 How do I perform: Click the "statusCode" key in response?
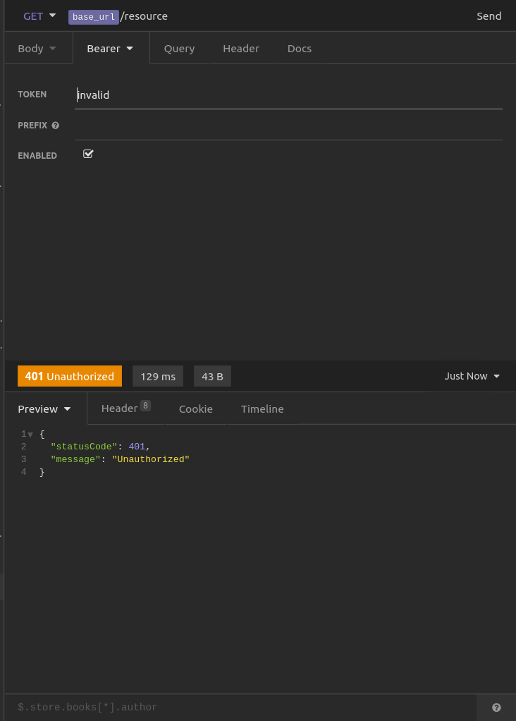click(84, 447)
